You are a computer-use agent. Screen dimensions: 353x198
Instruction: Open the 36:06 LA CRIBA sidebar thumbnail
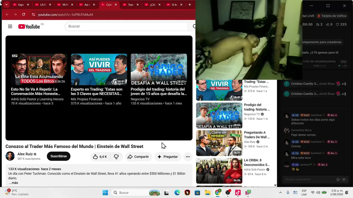click(219, 171)
